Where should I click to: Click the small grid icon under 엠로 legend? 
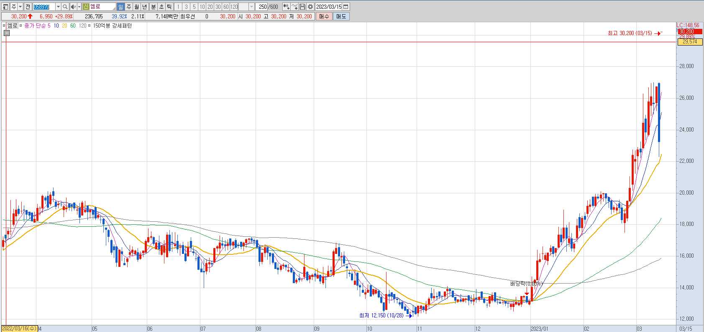(7, 33)
